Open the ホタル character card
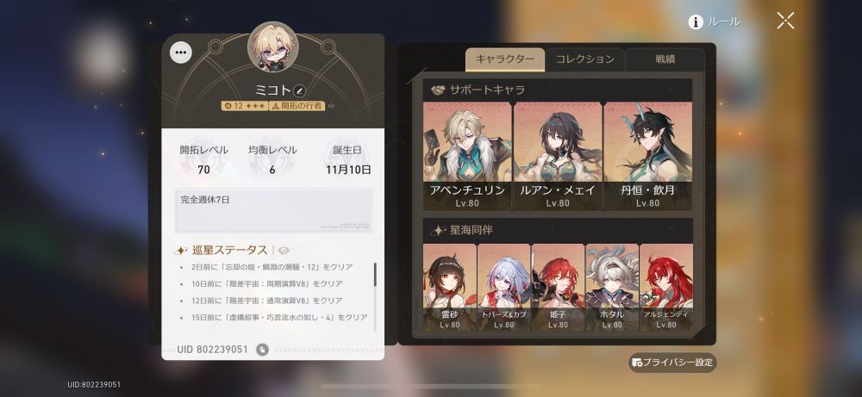Image resolution: width=862 pixels, height=397 pixels. [x=612, y=287]
